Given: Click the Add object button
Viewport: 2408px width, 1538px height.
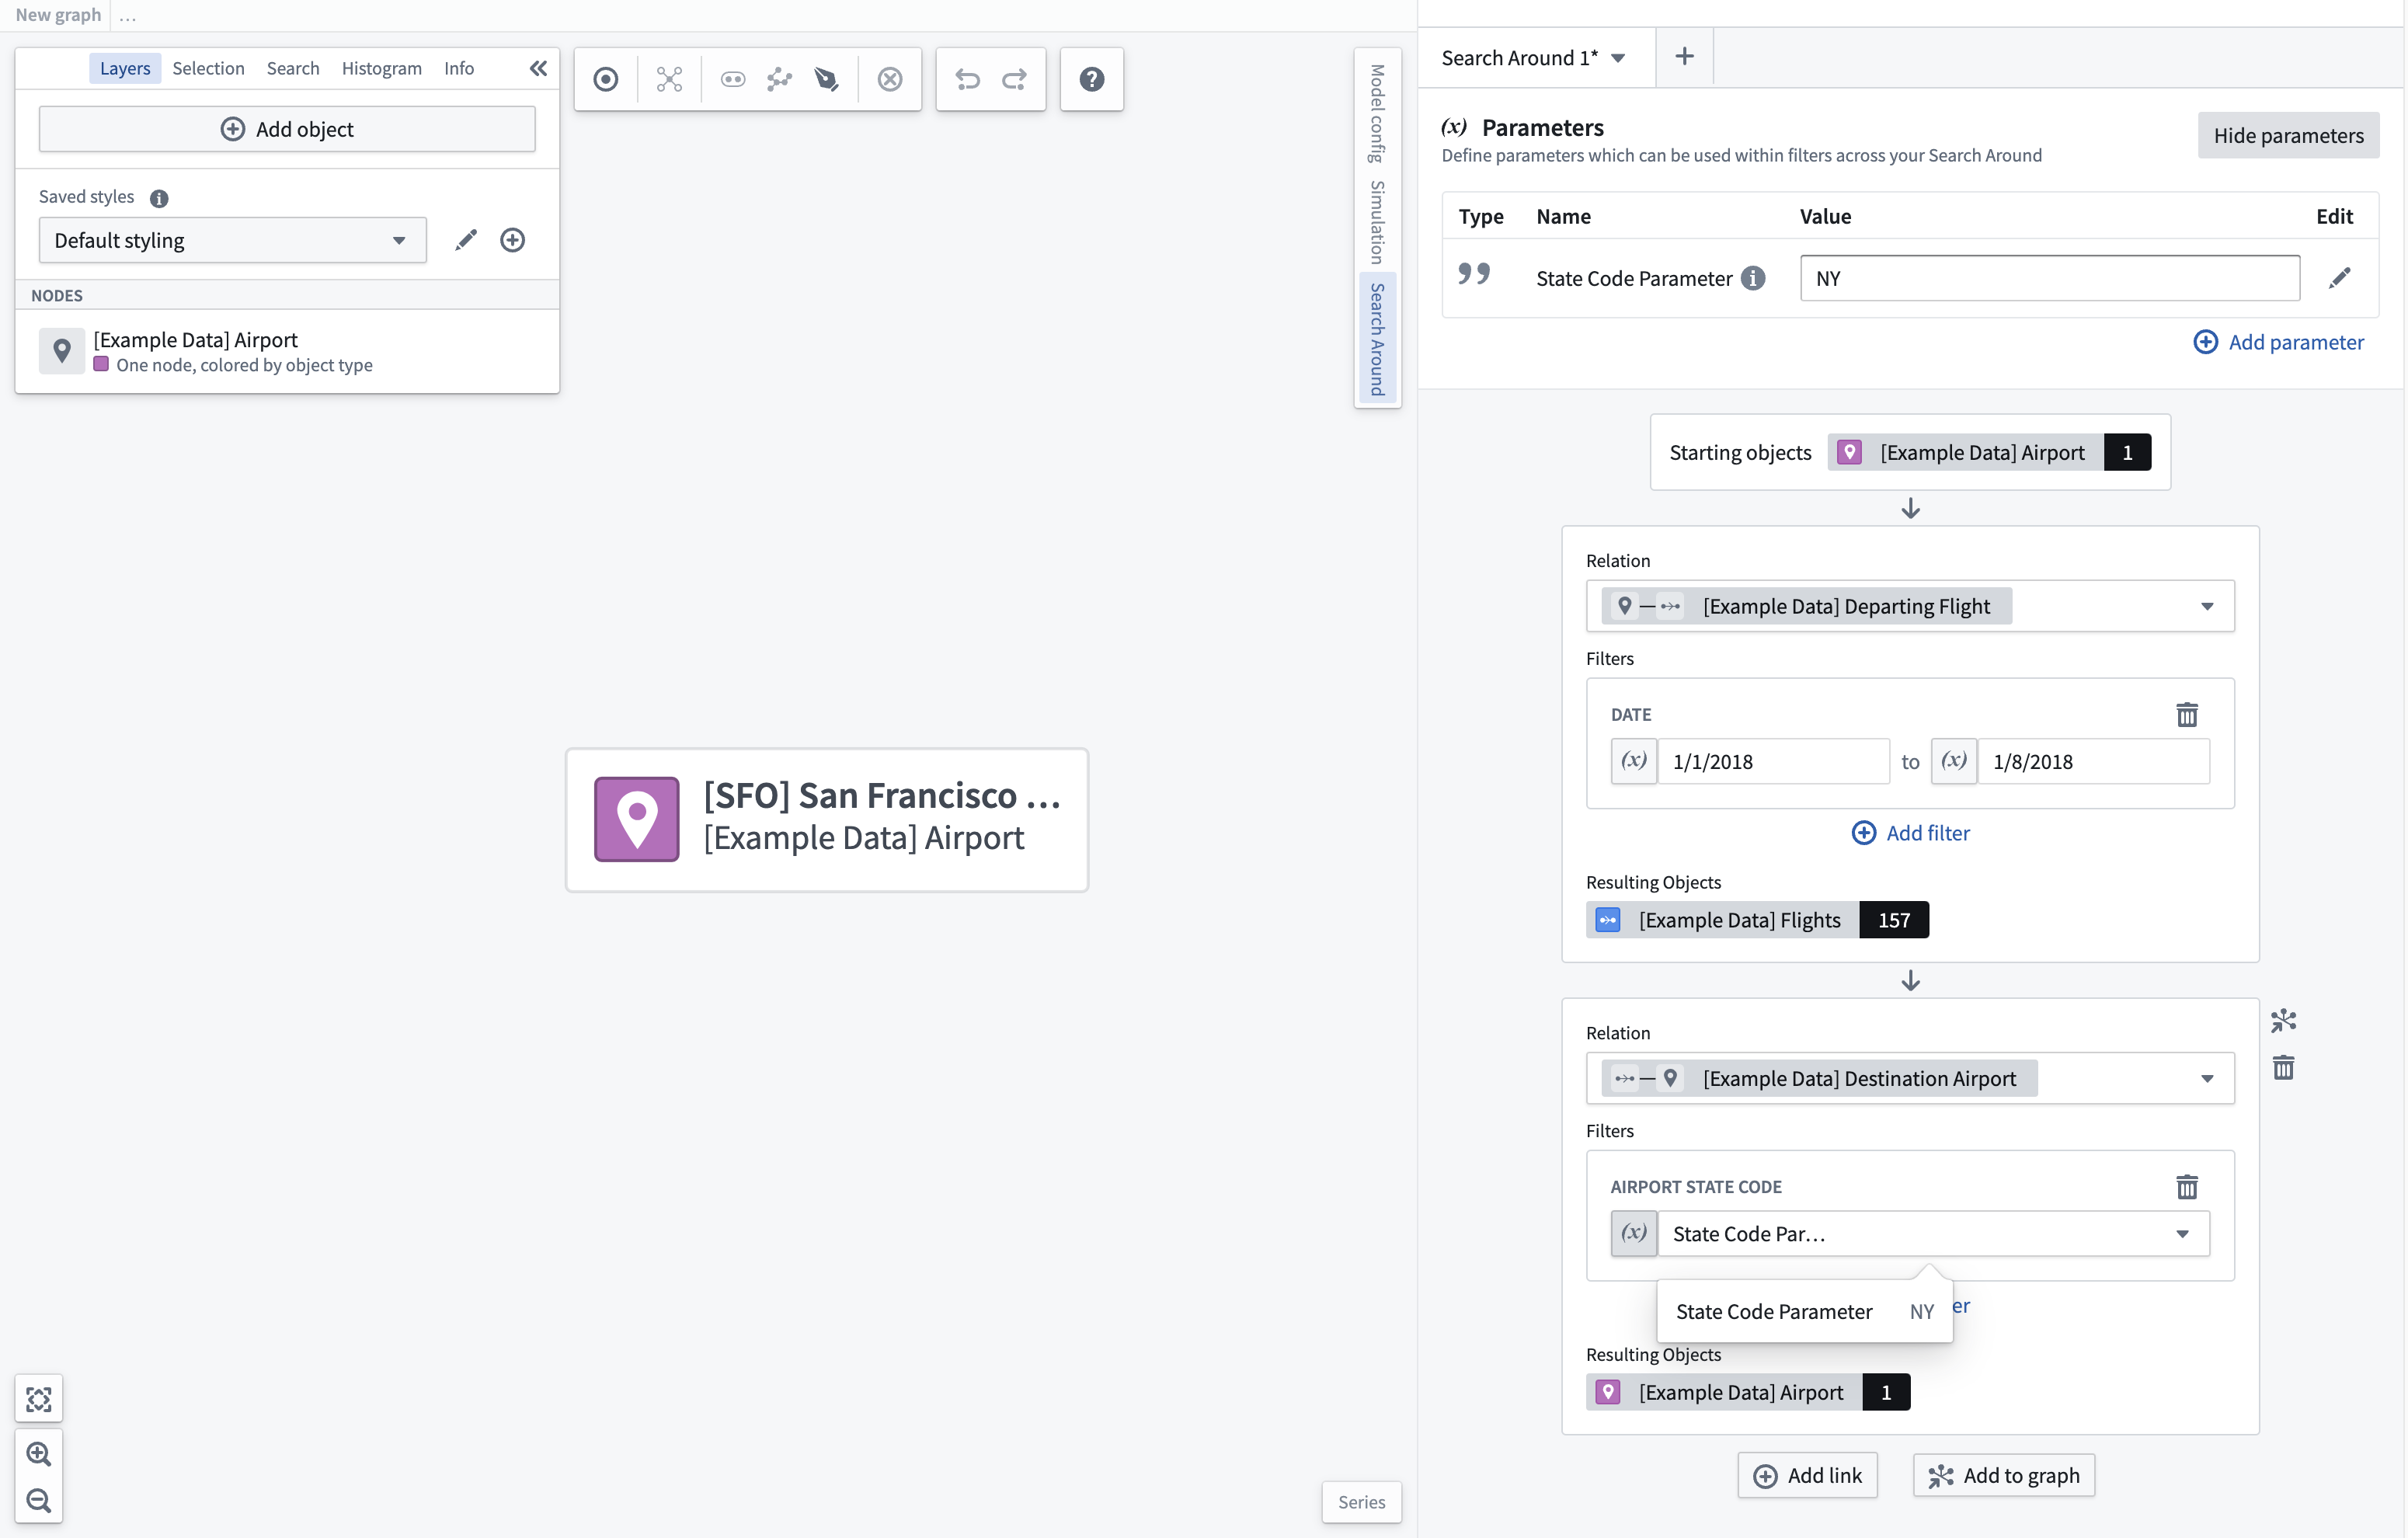Looking at the screenshot, I should point(287,129).
